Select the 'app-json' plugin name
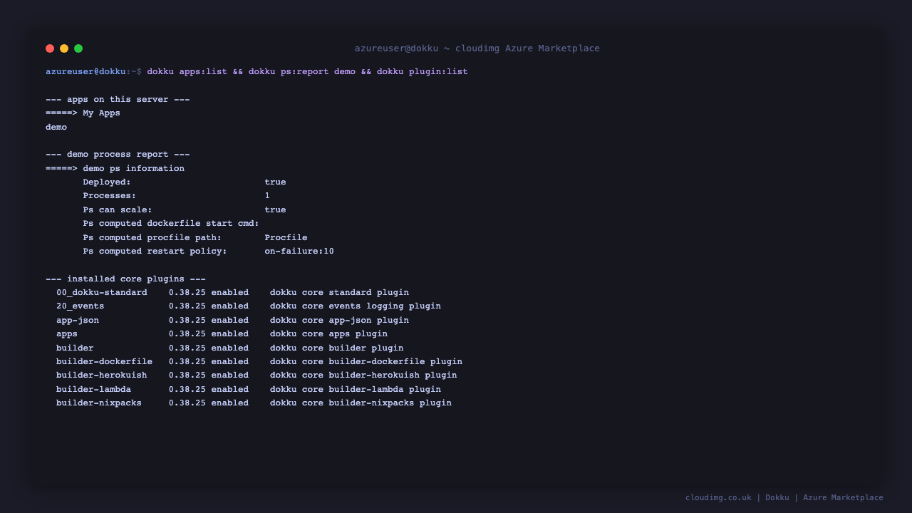Viewport: 912px width, 513px height. click(78, 321)
